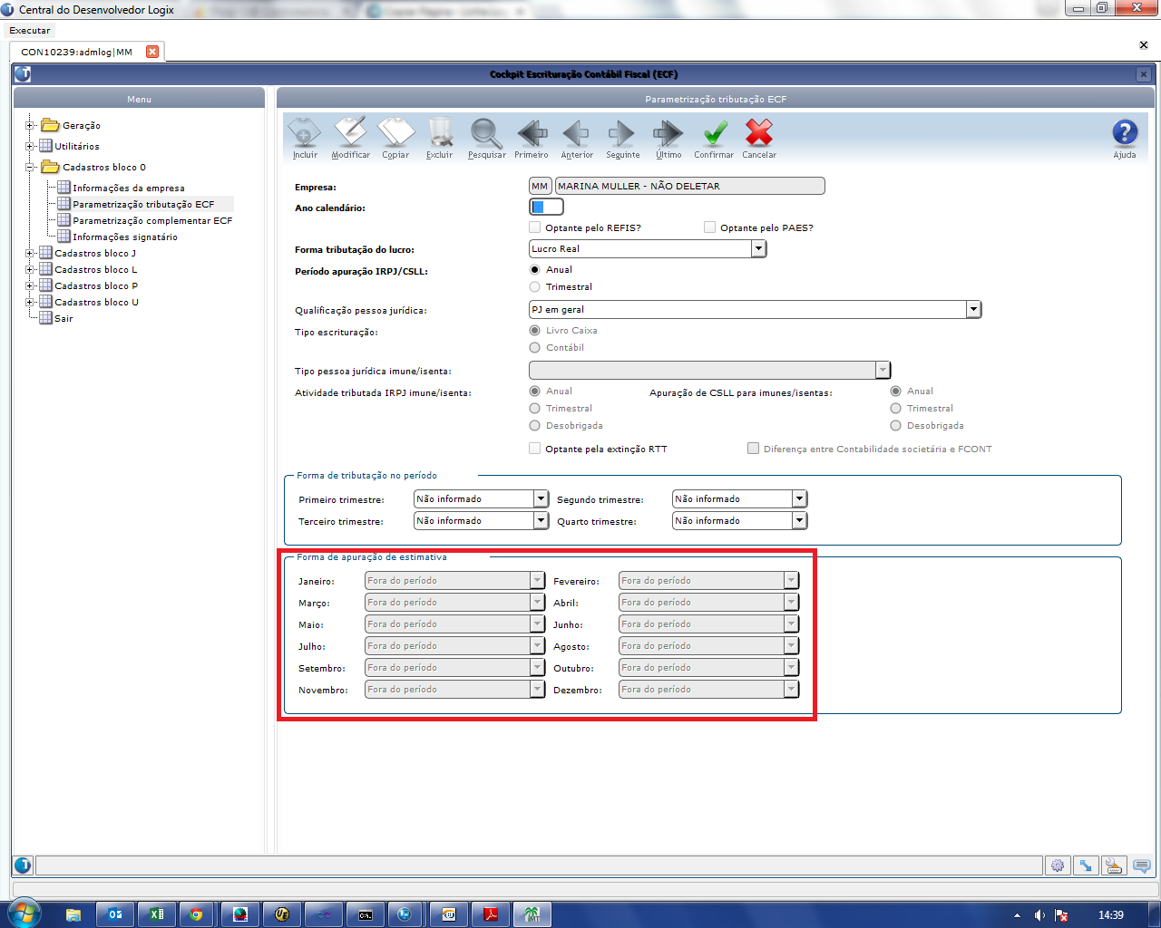This screenshot has width=1161, height=928.
Task: Click the chat bubble icon in the status bar
Action: coord(1142,865)
